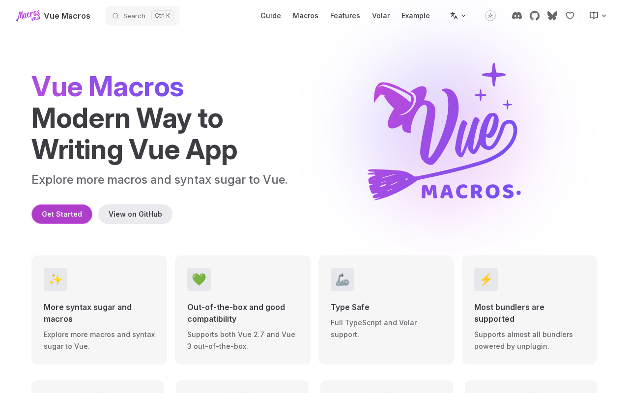Screen dimensions: 629x393
Task: Open the Most bundlers are supported card
Action: click(530, 310)
